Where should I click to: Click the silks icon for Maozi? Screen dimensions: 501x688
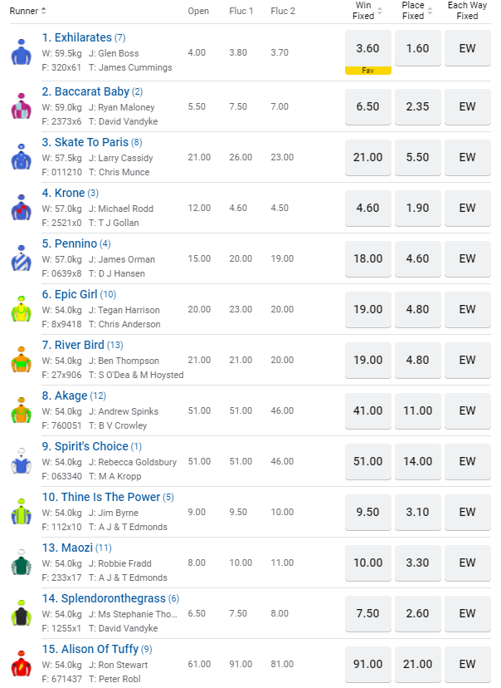tap(21, 562)
